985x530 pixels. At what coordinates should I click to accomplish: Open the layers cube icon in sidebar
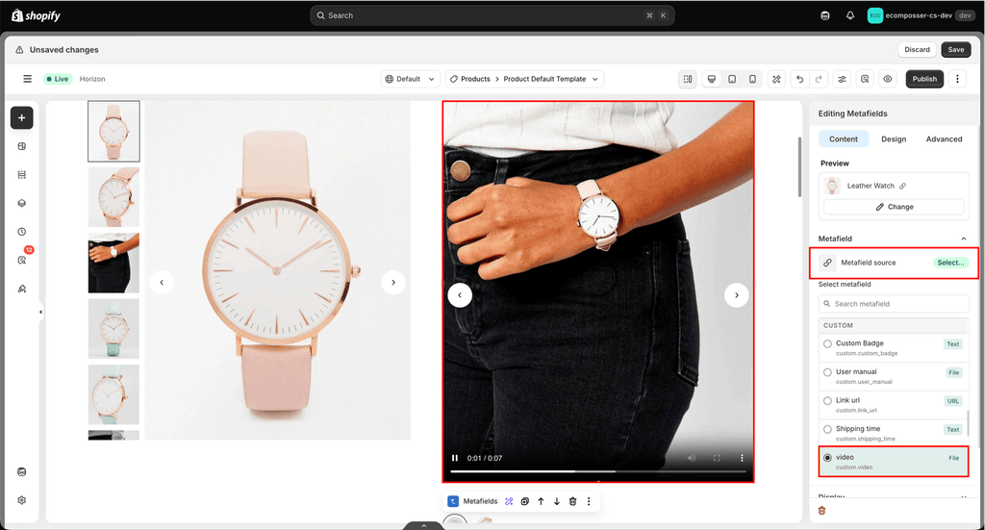[22, 203]
